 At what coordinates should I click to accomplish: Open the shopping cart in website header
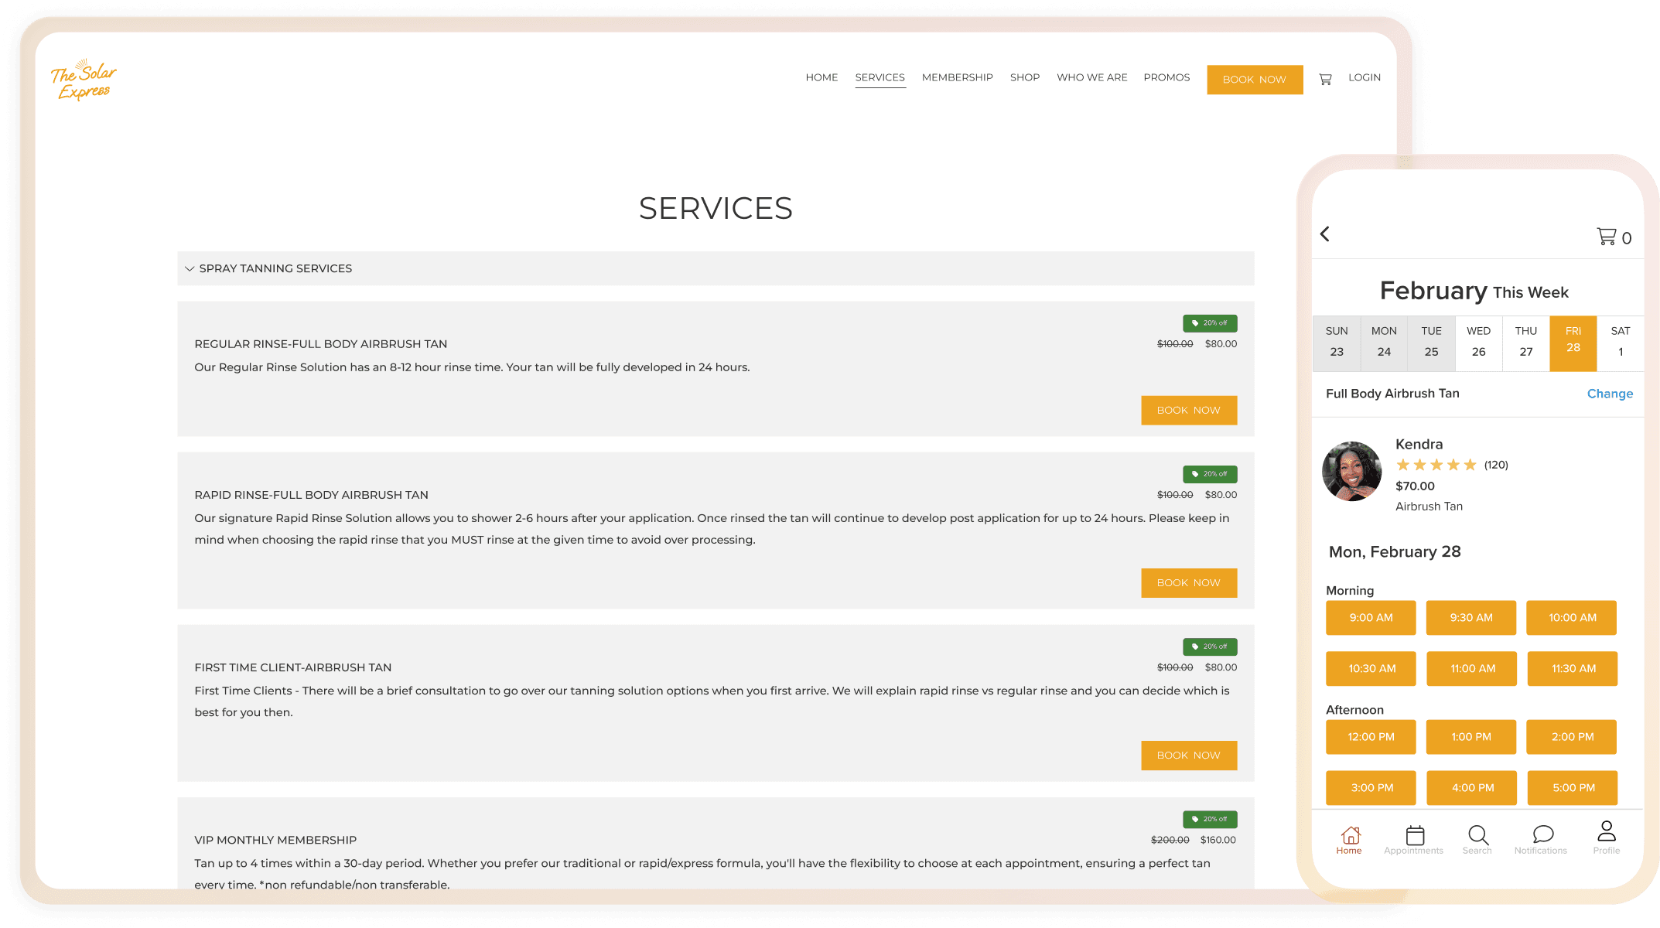click(x=1325, y=79)
